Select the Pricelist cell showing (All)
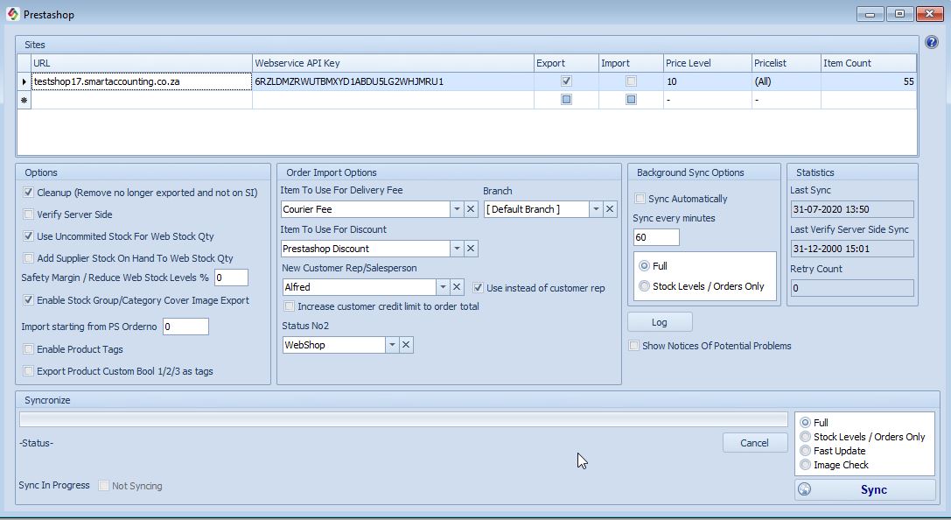Screen dimensions: 951x520 click(786, 81)
